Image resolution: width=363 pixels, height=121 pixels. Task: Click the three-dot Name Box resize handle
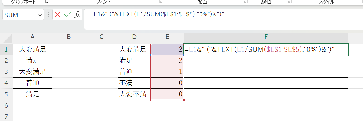(x=48, y=15)
